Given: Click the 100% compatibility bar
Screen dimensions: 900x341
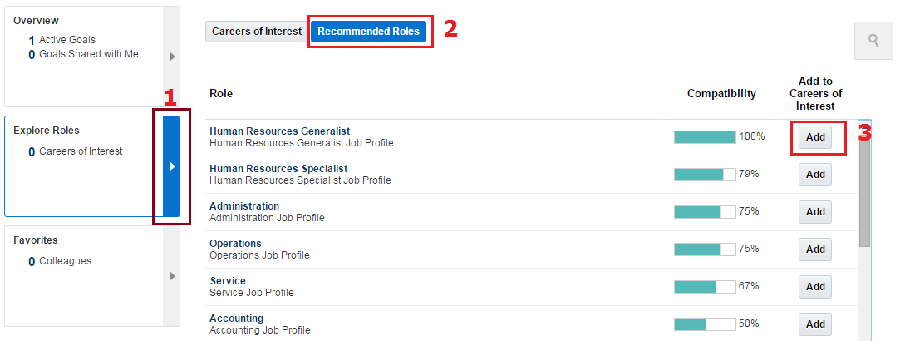Looking at the screenshot, I should click(x=705, y=137).
